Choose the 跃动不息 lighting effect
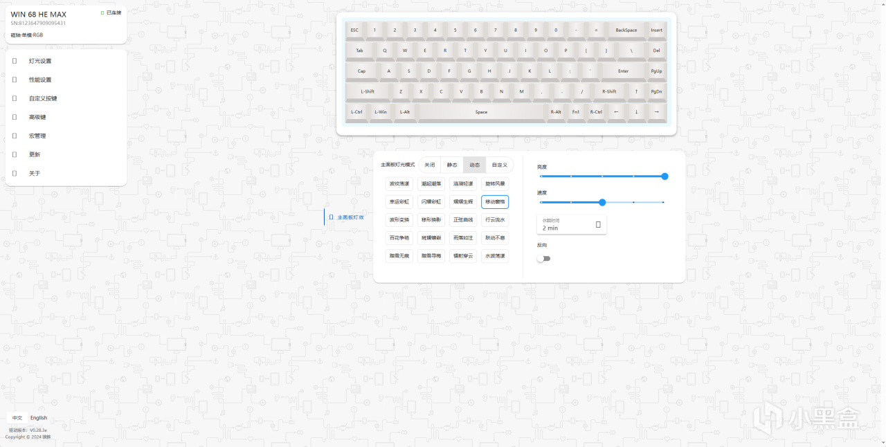Screen dimensions: 886x447 495,238
